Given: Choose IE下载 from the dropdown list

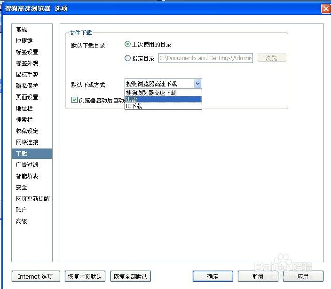Looking at the screenshot, I should pyautogui.click(x=163, y=106).
